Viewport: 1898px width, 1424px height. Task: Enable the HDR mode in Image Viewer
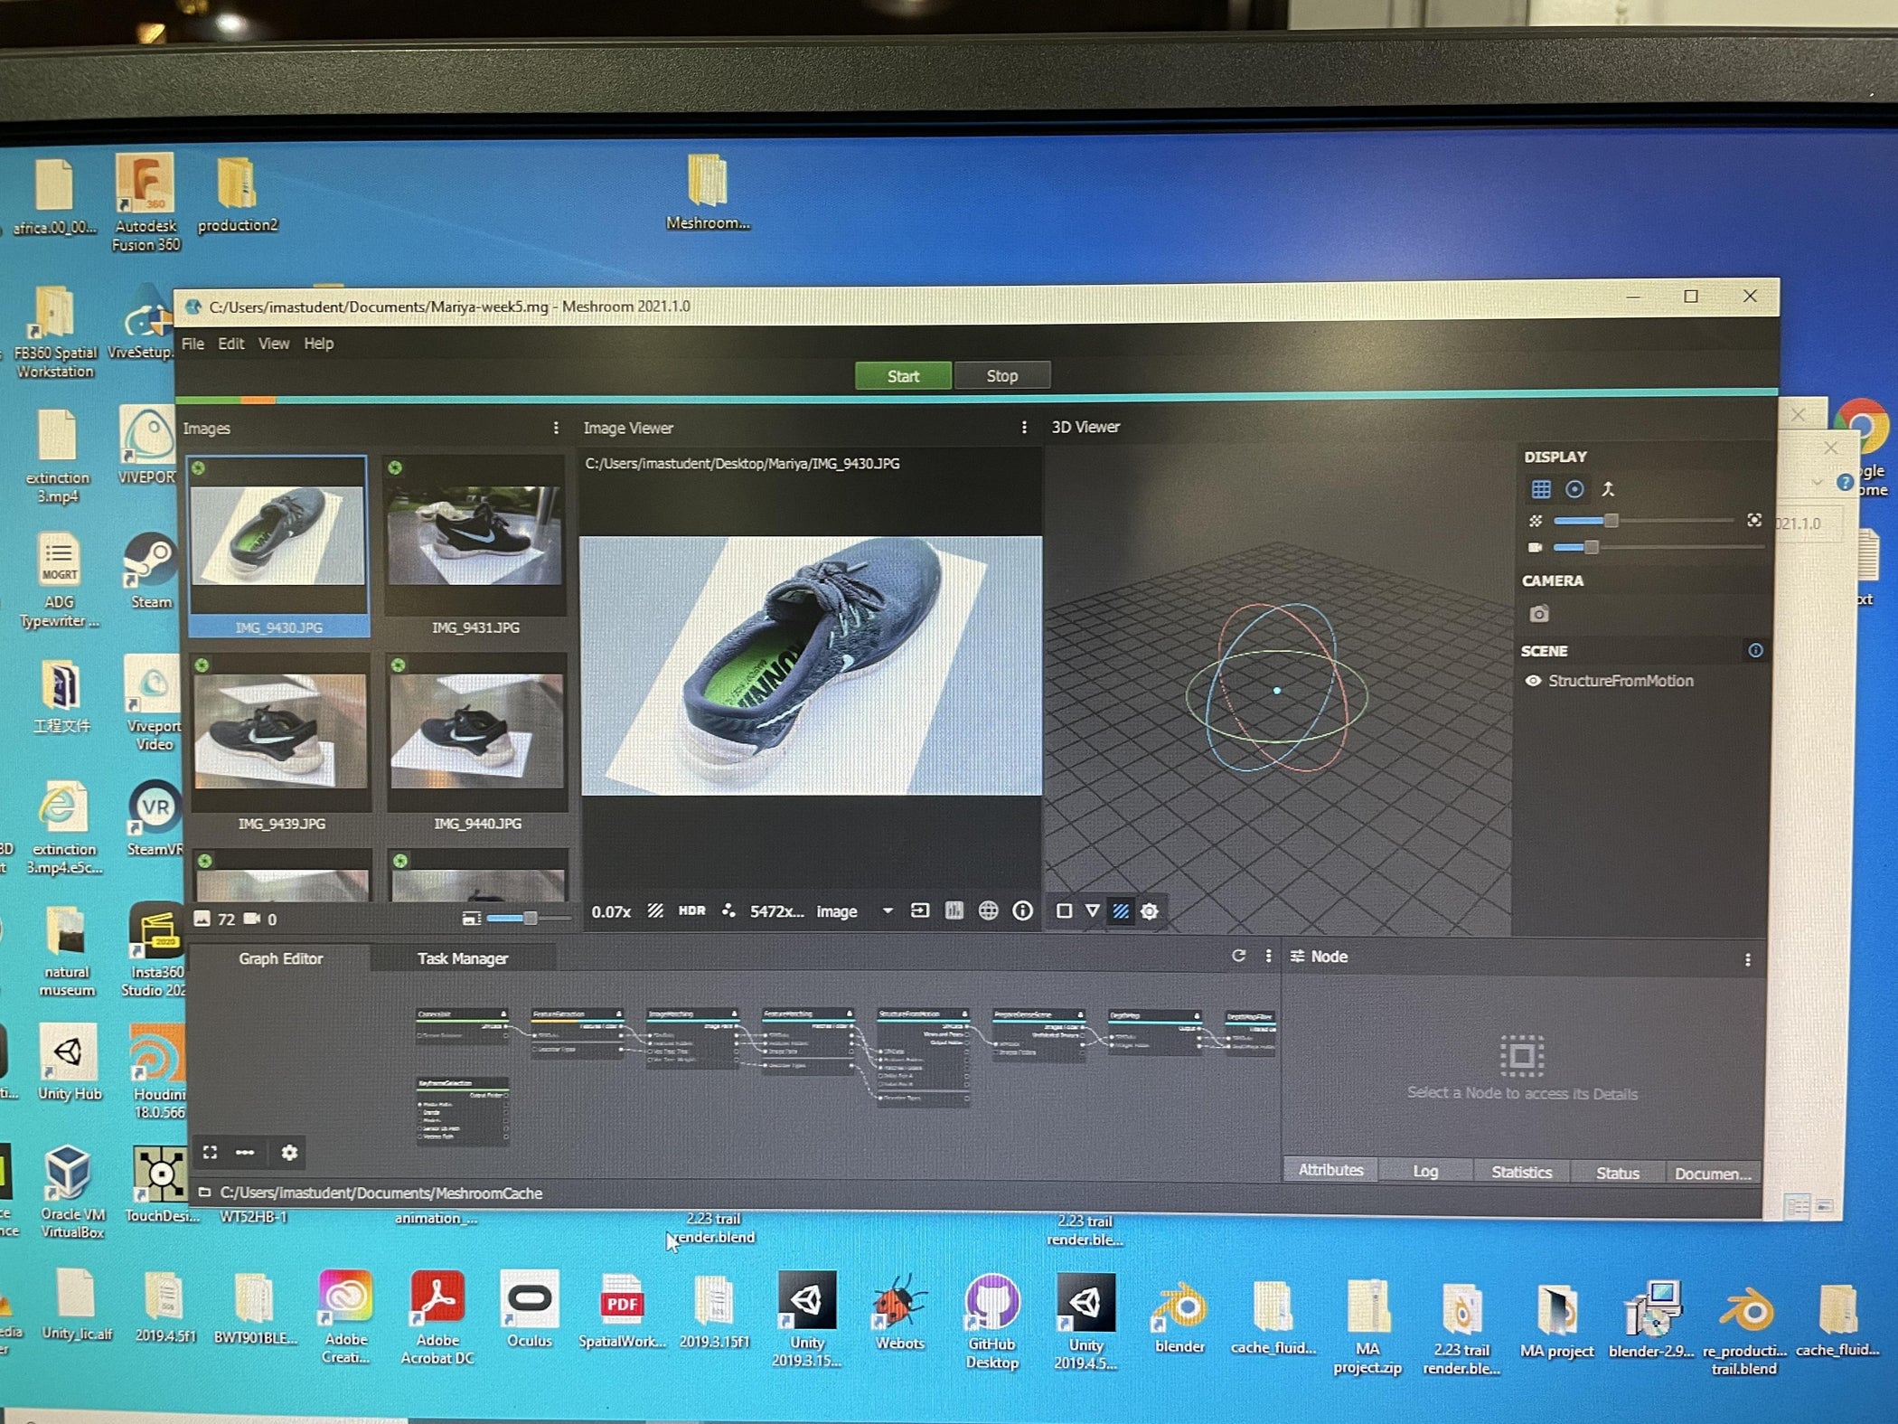click(x=692, y=911)
